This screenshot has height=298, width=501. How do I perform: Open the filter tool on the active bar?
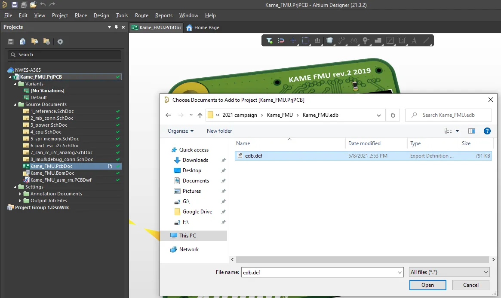[x=269, y=40]
